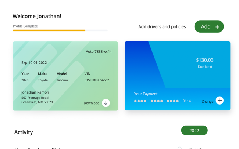This screenshot has width=239, height=149.
Task: Click the card's last digits 9114
Action: point(187,101)
